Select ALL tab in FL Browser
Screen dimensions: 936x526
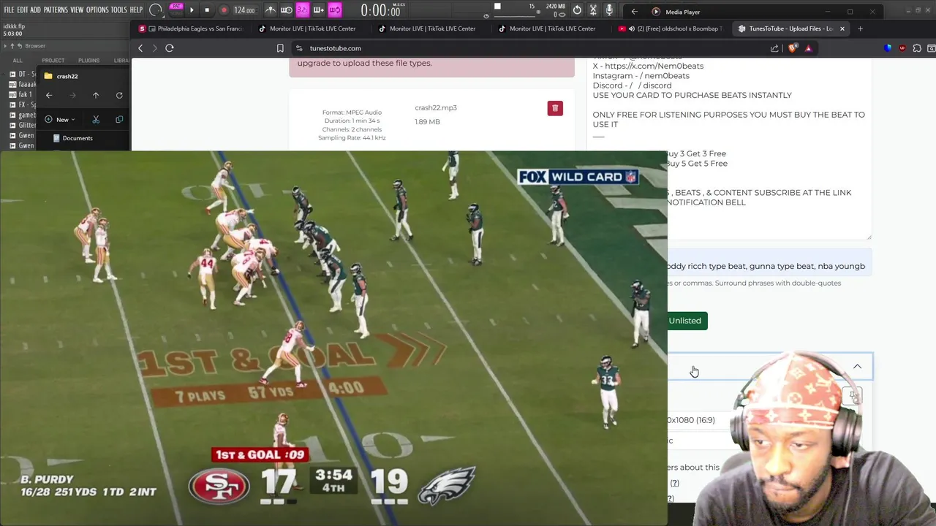(x=18, y=61)
